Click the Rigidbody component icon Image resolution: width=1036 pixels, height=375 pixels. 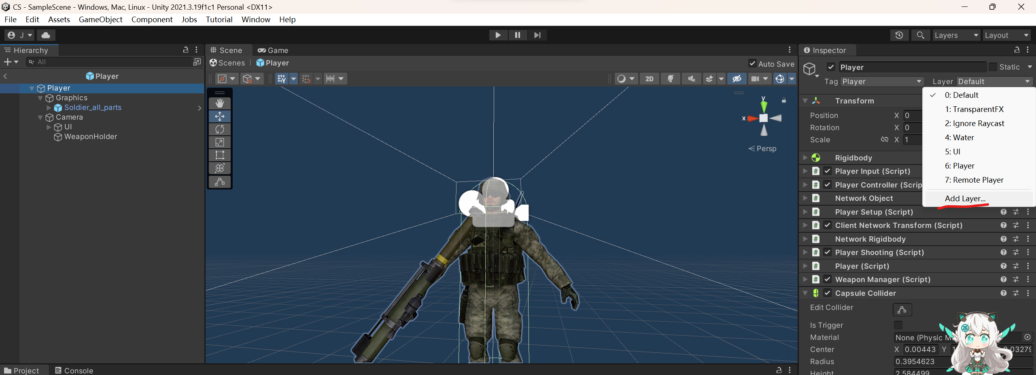(816, 158)
